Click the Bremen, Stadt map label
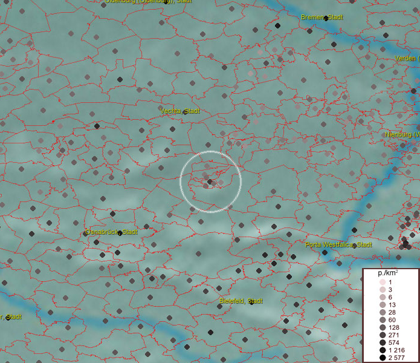This screenshot has height=363, width=420. 321,17
